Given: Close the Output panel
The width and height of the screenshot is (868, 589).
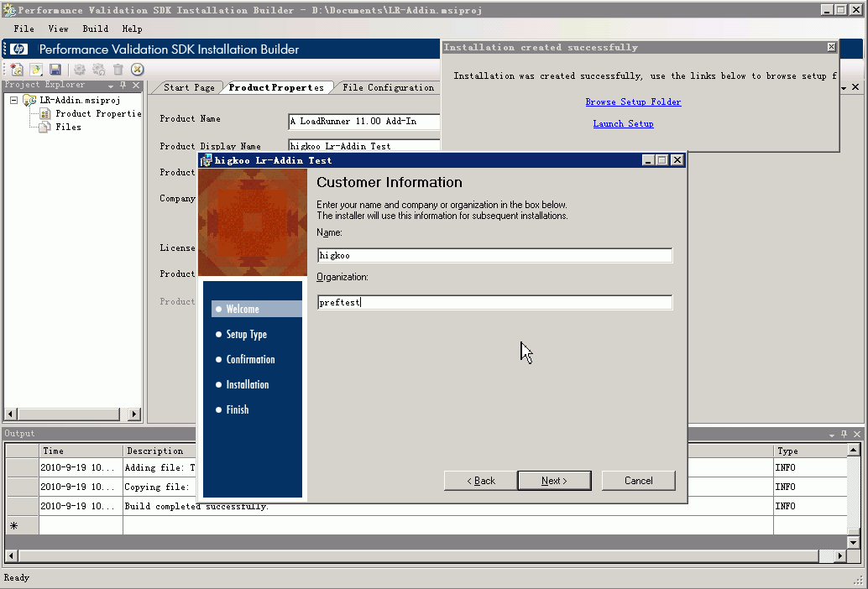Looking at the screenshot, I should click(857, 434).
